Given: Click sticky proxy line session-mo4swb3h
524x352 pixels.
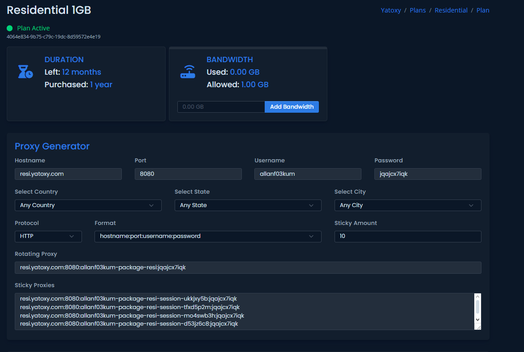Looking at the screenshot, I should (132, 315).
